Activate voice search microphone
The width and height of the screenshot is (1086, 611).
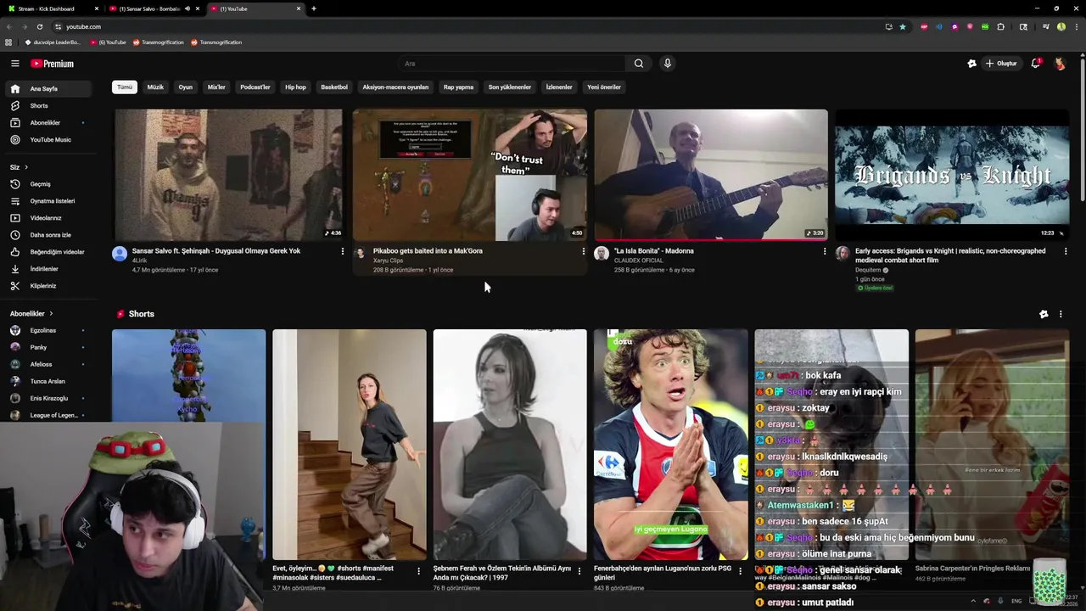(668, 64)
